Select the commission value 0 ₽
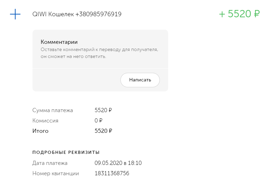 pos(99,121)
